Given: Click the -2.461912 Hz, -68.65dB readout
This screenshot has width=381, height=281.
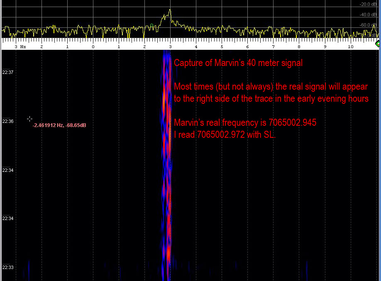Looking at the screenshot, I should coord(59,125).
